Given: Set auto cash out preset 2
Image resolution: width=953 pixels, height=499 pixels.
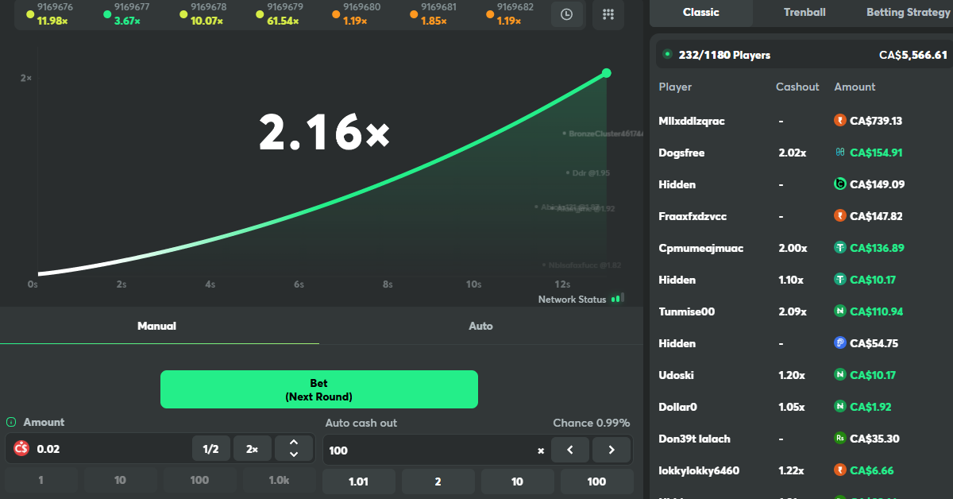Looking at the screenshot, I should pos(438,482).
